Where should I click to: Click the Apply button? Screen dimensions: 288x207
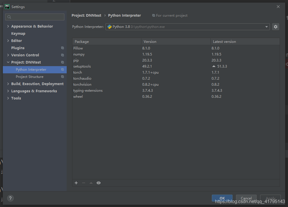(270, 198)
